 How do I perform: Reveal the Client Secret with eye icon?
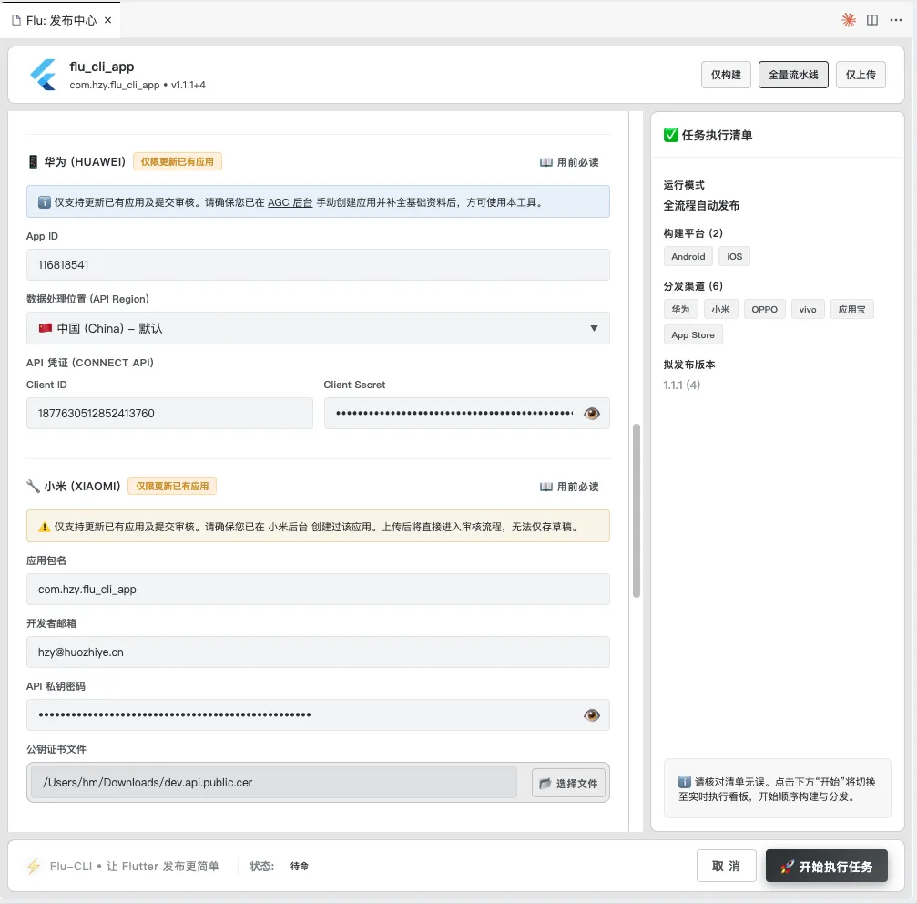(592, 413)
